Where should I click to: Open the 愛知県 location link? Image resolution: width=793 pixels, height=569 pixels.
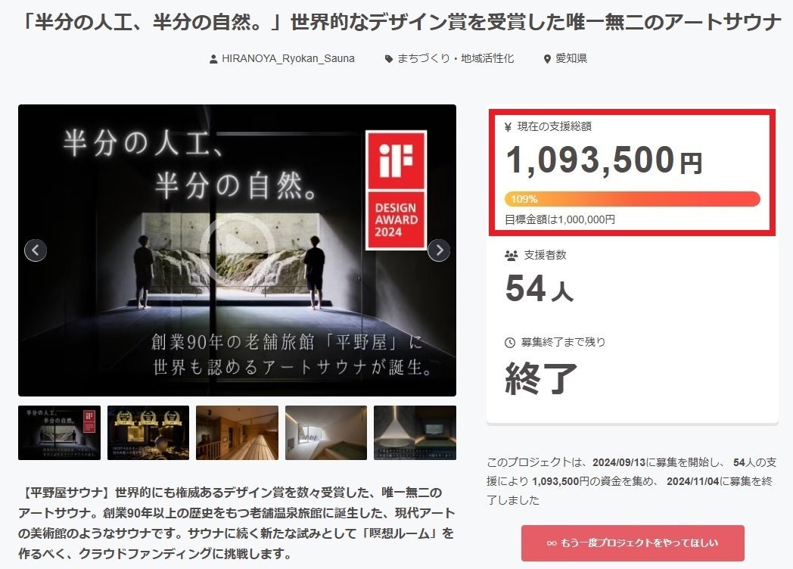point(571,59)
